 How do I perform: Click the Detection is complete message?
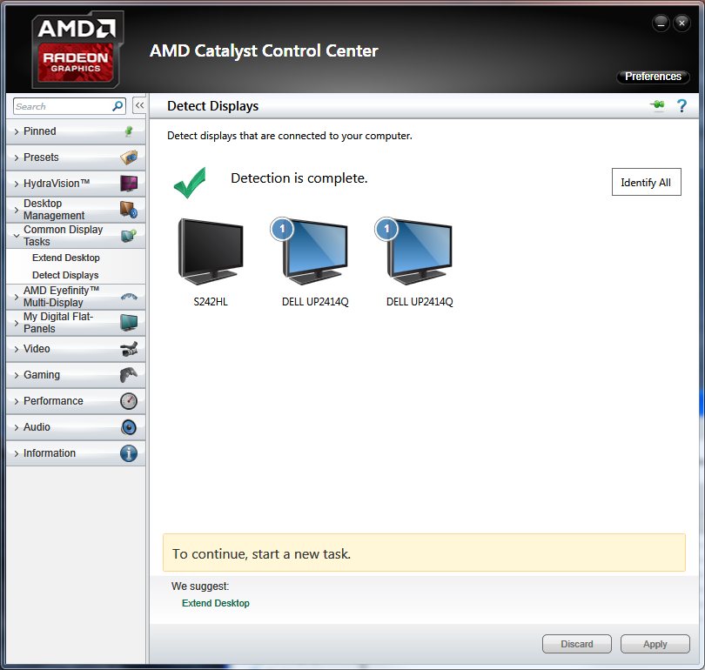pos(299,178)
